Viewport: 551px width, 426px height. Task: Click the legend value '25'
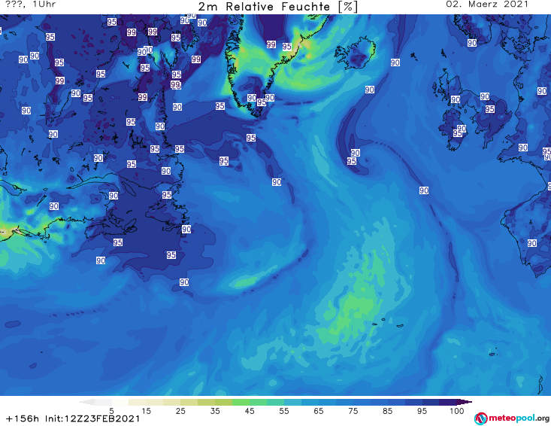pos(180,411)
